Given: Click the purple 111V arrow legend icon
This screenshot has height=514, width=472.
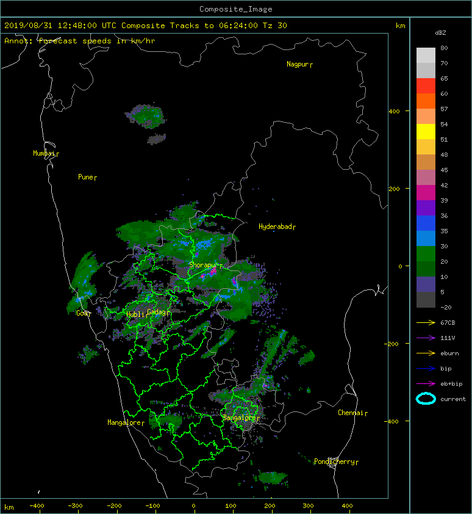Looking at the screenshot, I should coord(426,338).
